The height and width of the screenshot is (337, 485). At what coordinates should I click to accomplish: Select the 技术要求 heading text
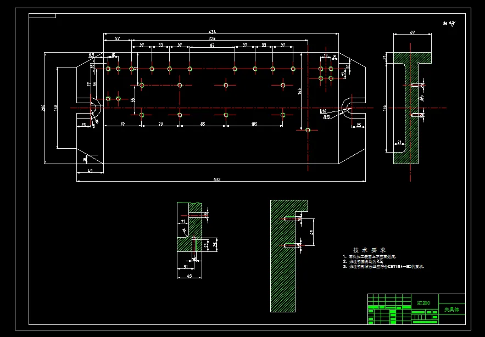tap(370, 250)
